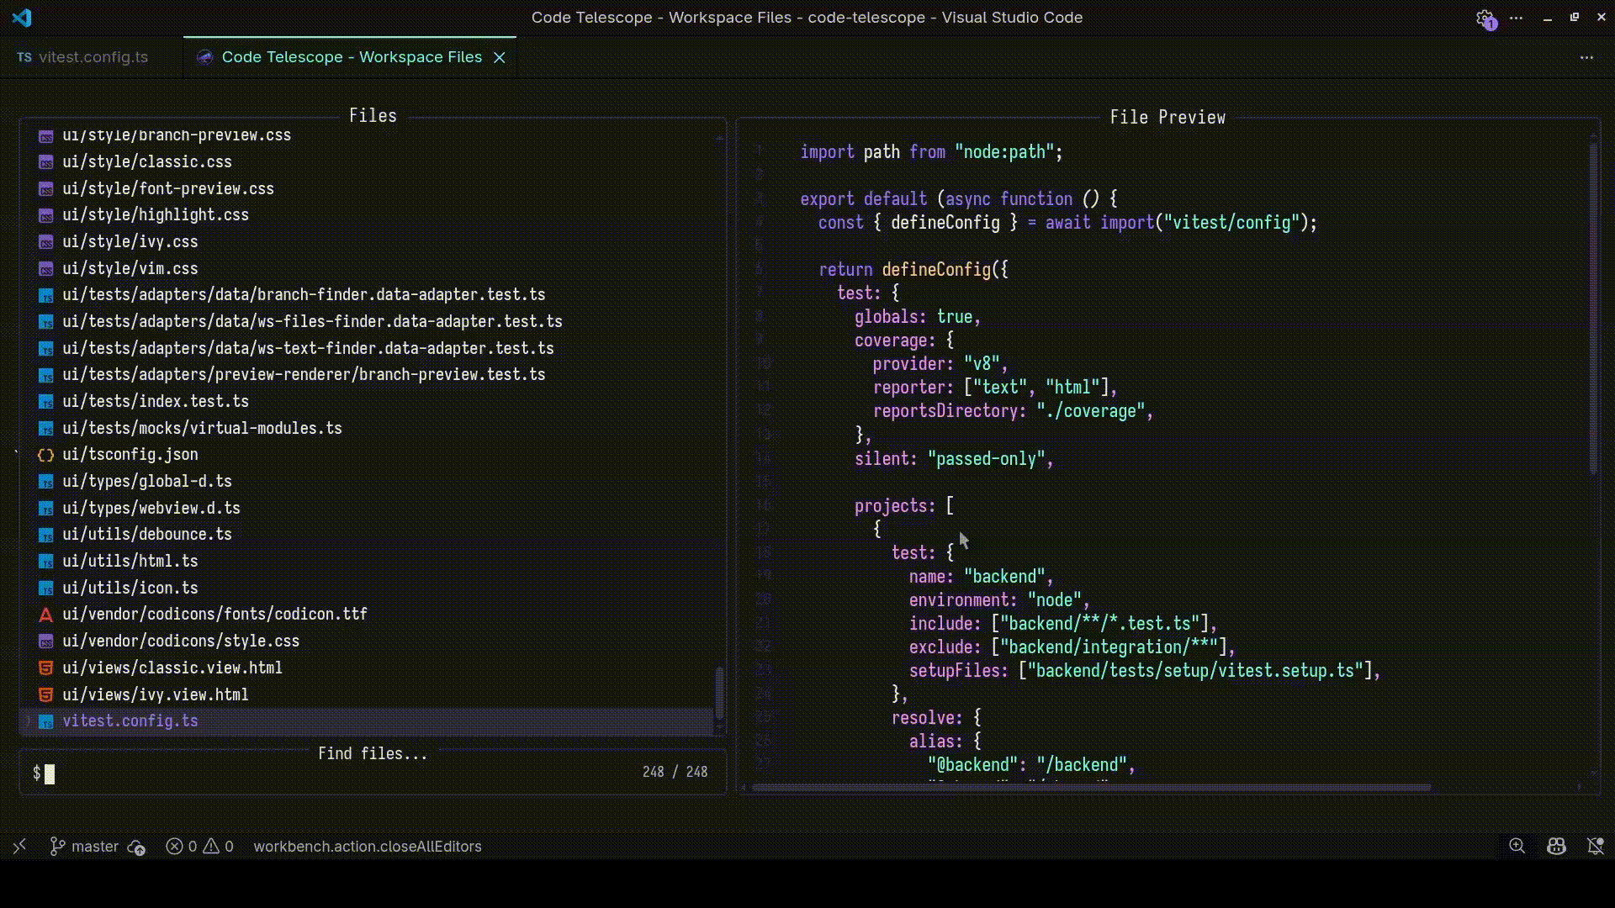Open the remote window indicator in the status bar
Viewport: 1615px width, 908px height.
point(19,847)
